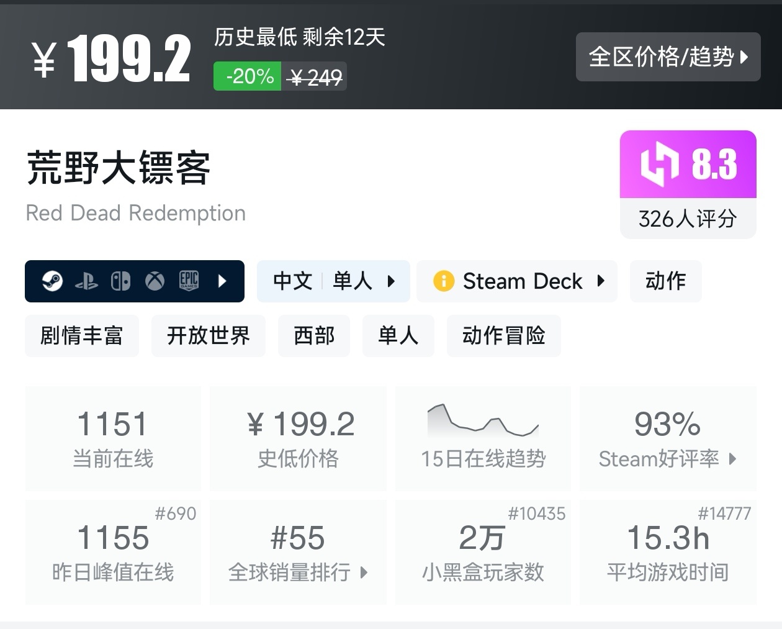Click the Steam platform icon

pyautogui.click(x=52, y=281)
